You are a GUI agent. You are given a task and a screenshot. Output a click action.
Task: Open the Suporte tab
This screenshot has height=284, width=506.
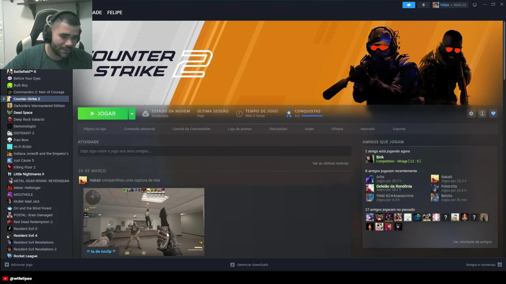[x=399, y=129]
